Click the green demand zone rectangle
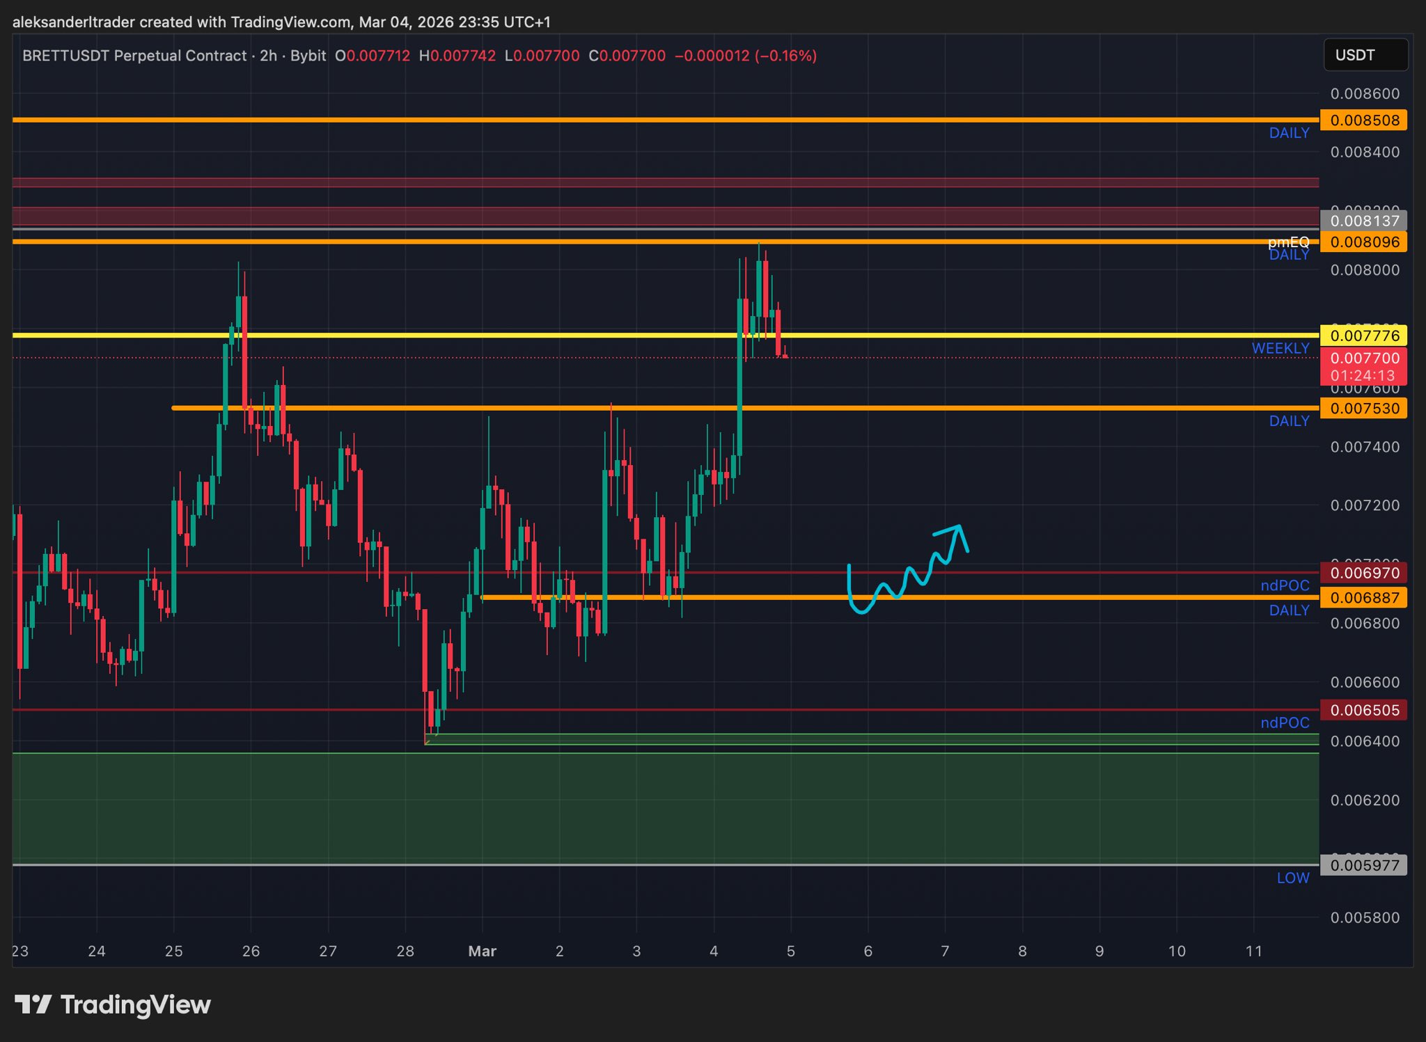 click(661, 807)
